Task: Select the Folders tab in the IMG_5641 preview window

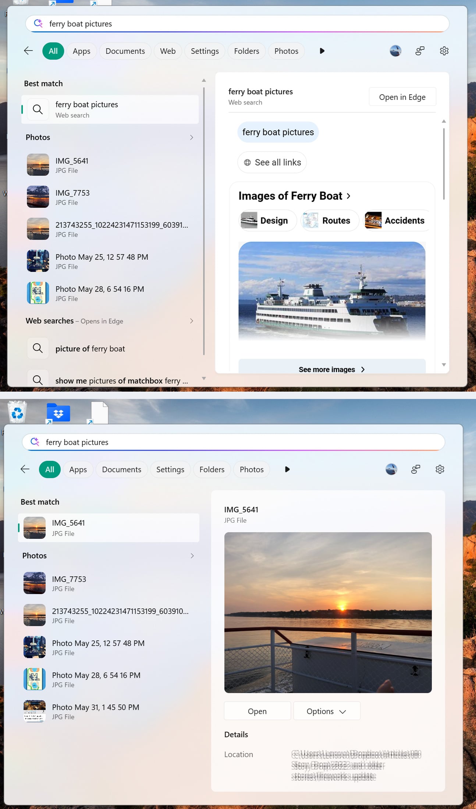Action: coord(212,470)
